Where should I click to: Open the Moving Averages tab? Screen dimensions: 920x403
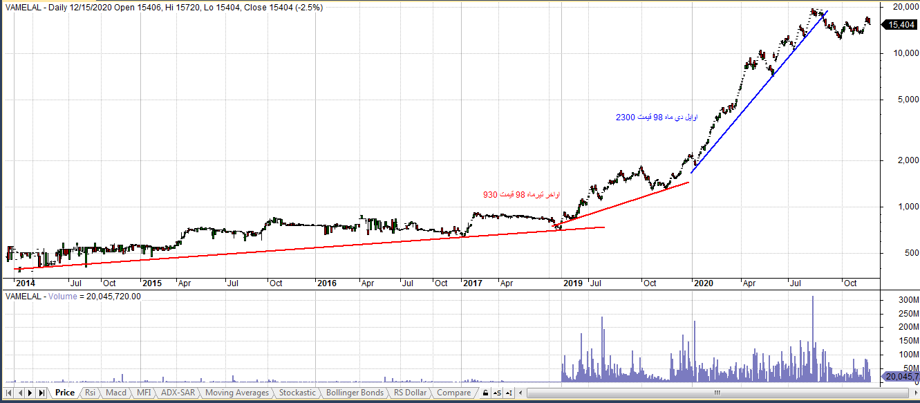click(x=237, y=393)
